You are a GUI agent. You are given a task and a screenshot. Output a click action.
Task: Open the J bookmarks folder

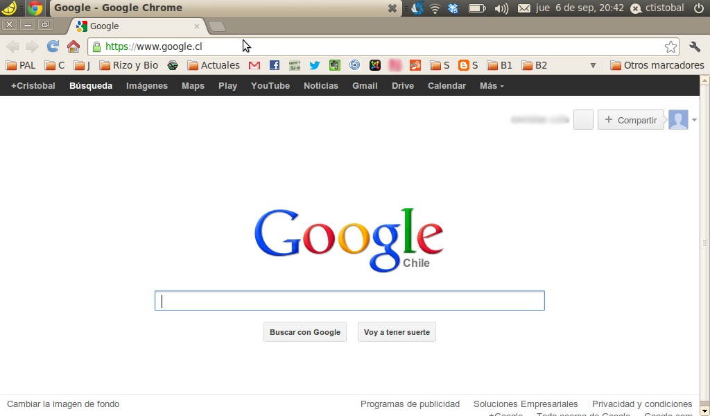click(x=82, y=66)
